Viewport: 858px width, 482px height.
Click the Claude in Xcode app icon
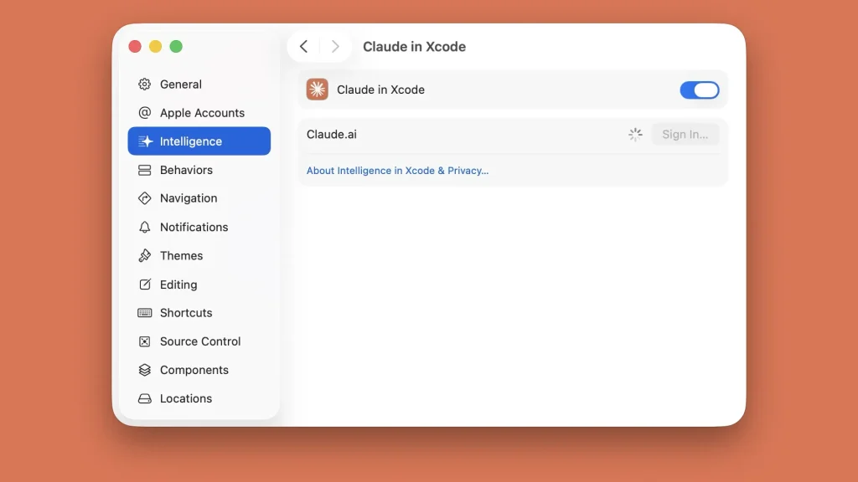[x=317, y=89]
